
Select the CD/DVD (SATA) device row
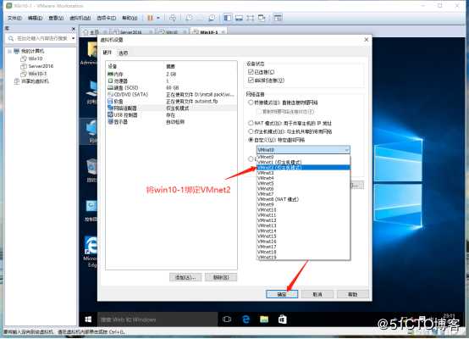171,94
